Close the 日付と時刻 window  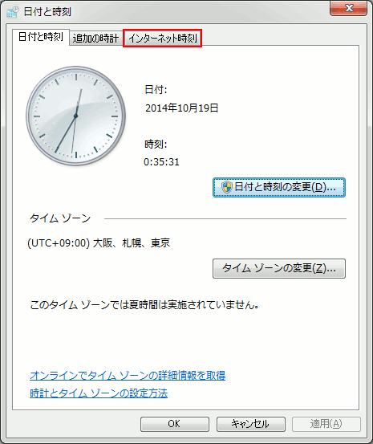[348, 8]
